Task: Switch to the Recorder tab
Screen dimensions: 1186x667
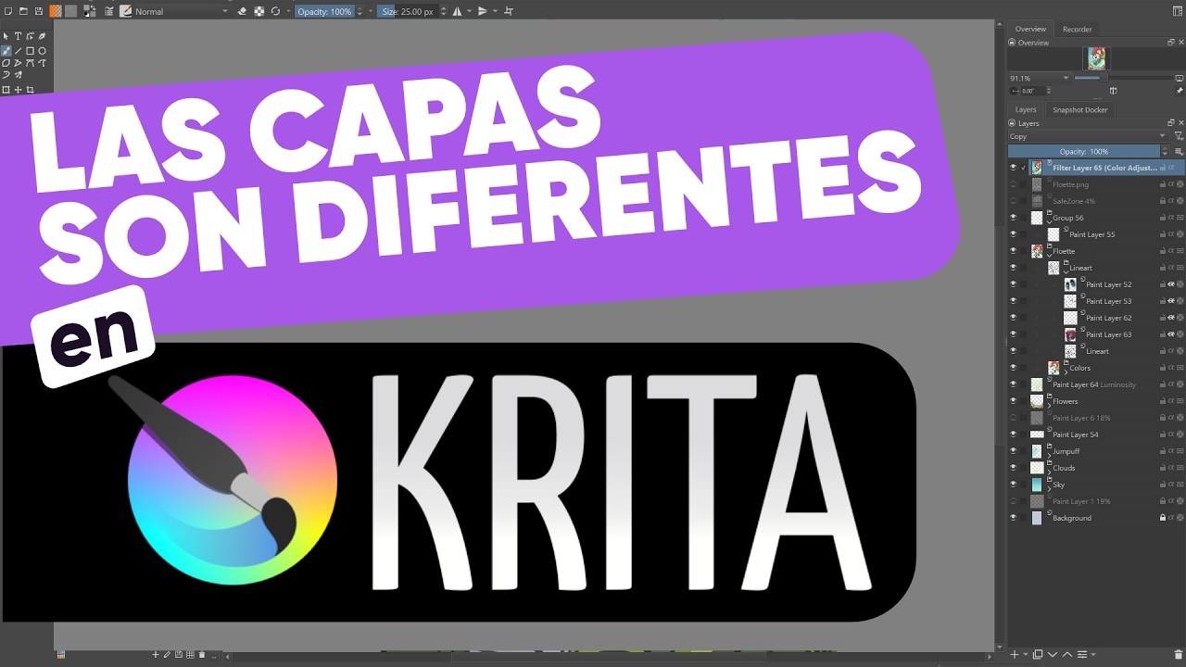Action: point(1077,29)
